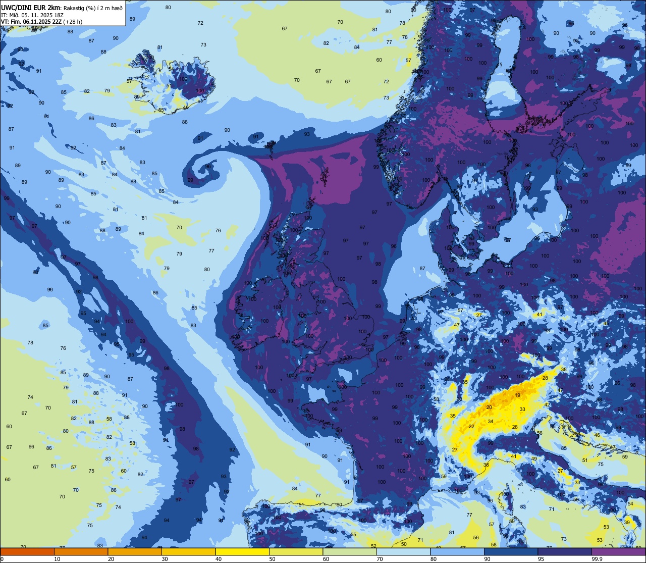Click the '10' legend tick label
Screen dimensions: 646x563
click(x=57, y=559)
